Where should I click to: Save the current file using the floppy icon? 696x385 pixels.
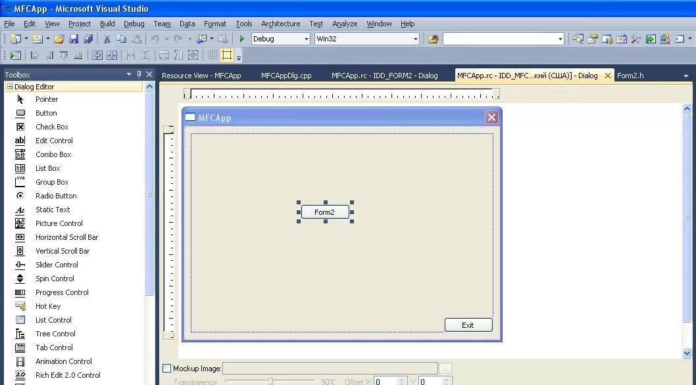[74, 39]
